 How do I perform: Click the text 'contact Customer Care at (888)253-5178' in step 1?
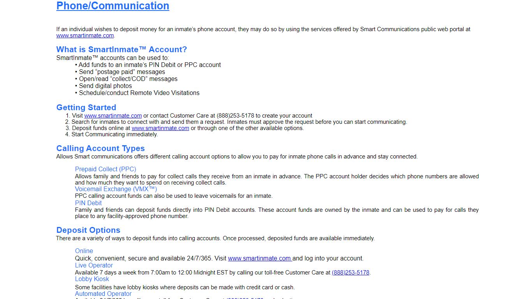(202, 116)
